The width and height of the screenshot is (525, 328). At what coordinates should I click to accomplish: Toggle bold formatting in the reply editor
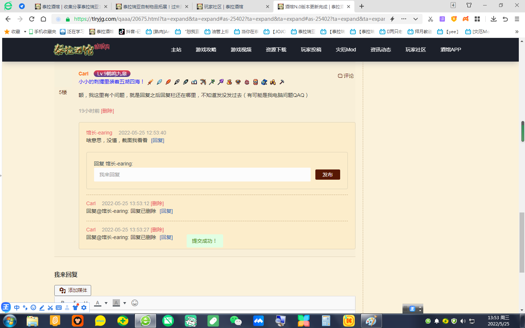(x=63, y=301)
